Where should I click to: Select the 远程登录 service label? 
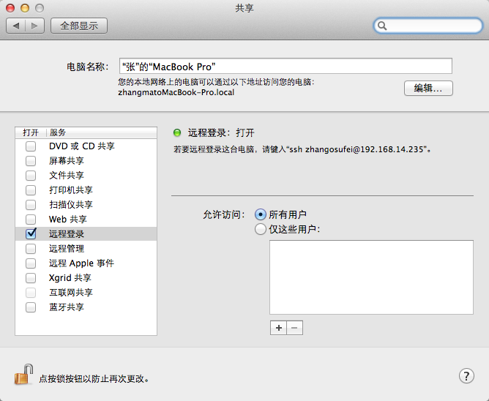[x=67, y=234]
